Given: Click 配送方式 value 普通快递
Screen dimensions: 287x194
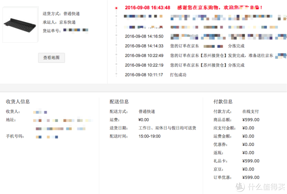Looking at the screenshot, I should pos(147,111).
